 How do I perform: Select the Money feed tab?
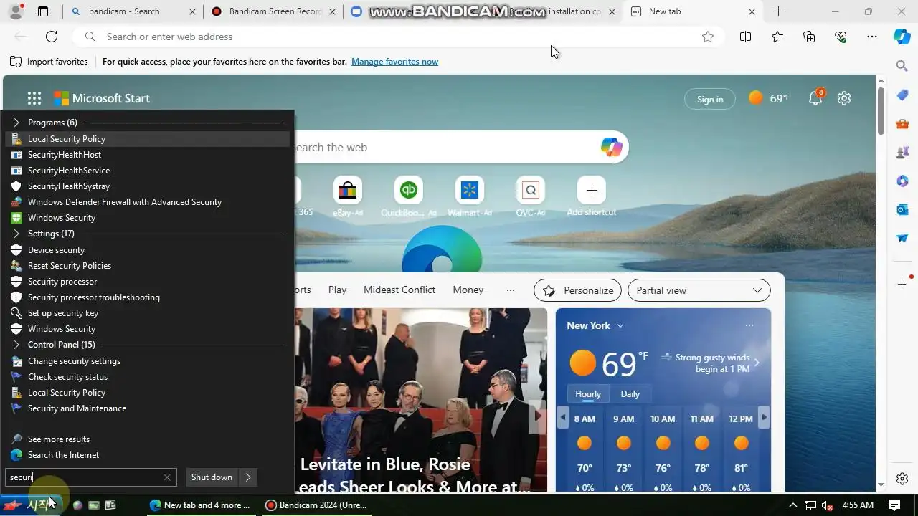click(x=468, y=290)
